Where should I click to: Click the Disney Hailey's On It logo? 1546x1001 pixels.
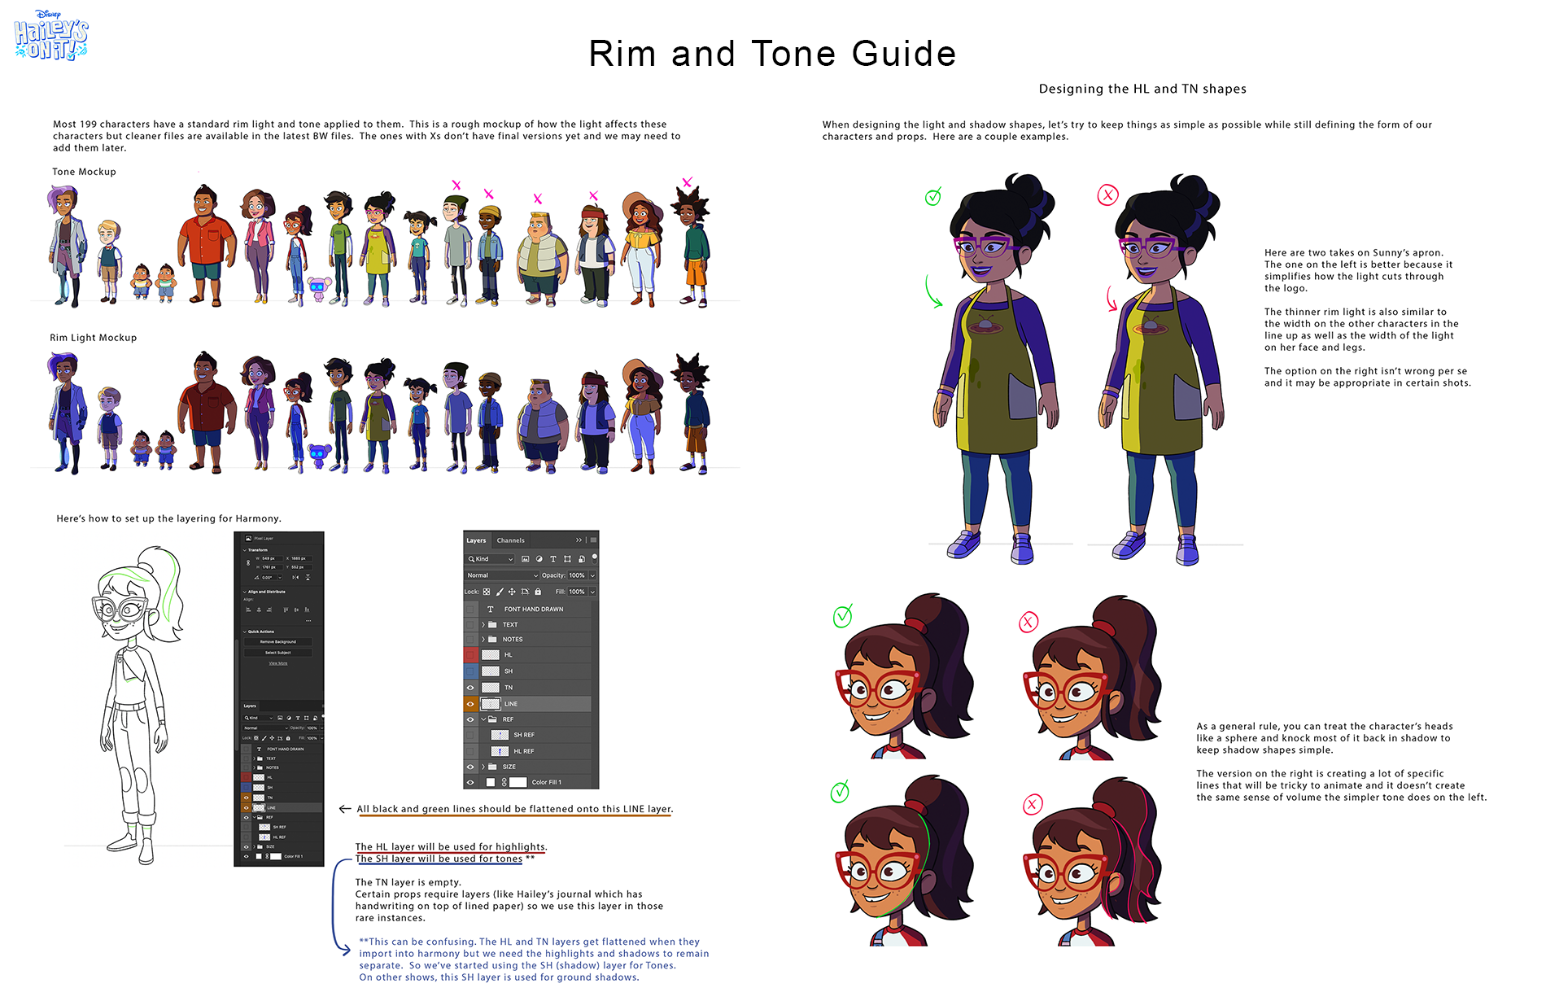coord(50,35)
